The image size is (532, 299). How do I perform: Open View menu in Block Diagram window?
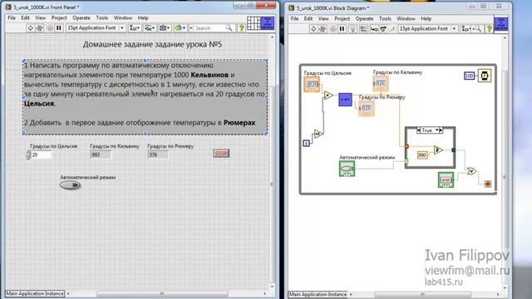(x=323, y=18)
